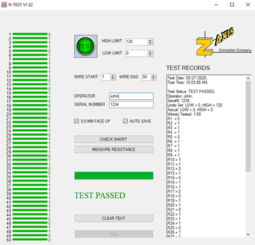Click the CHECK SHORT button

(114, 139)
